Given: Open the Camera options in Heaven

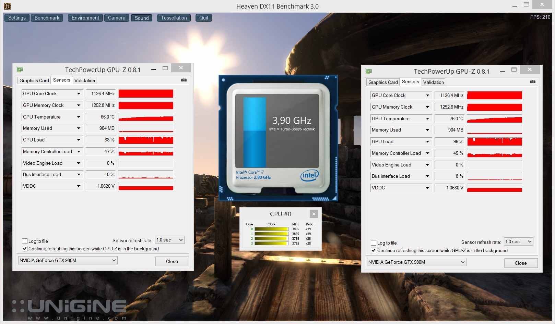Looking at the screenshot, I should point(117,18).
